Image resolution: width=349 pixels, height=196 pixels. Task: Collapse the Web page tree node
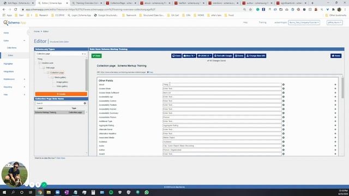(44, 68)
